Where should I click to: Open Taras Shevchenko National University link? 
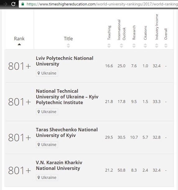point(67,132)
